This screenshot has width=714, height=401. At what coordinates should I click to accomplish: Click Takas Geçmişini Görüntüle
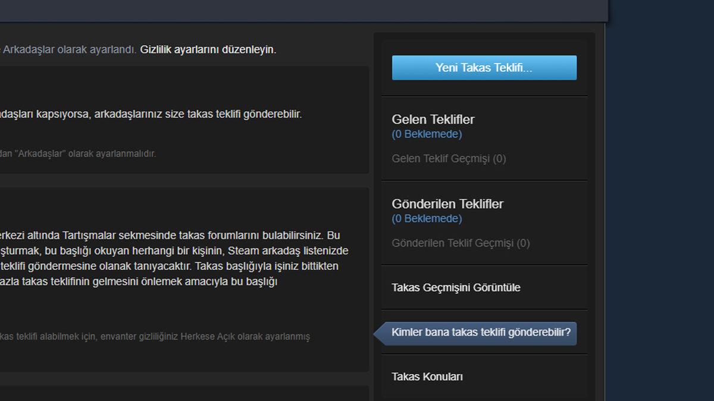(x=456, y=287)
